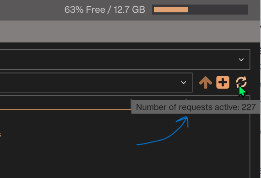Click the arrowhead of the blue annotation
The image size is (261, 178).
point(184,120)
